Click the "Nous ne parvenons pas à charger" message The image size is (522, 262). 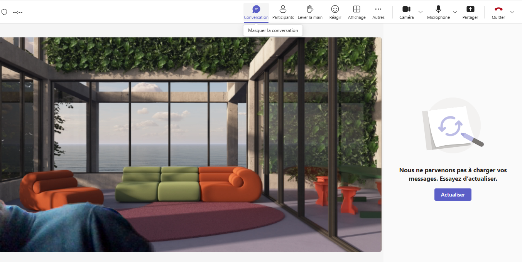(x=453, y=175)
